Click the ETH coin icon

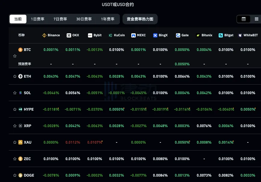(x=20, y=76)
